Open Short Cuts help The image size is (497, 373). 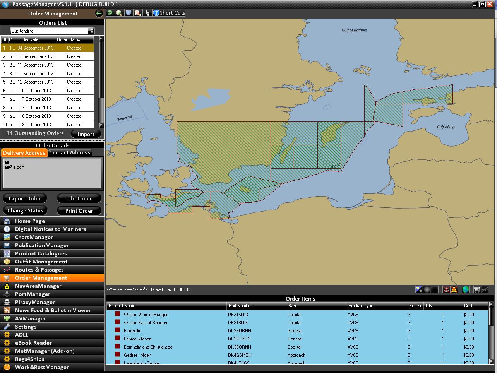coord(169,13)
